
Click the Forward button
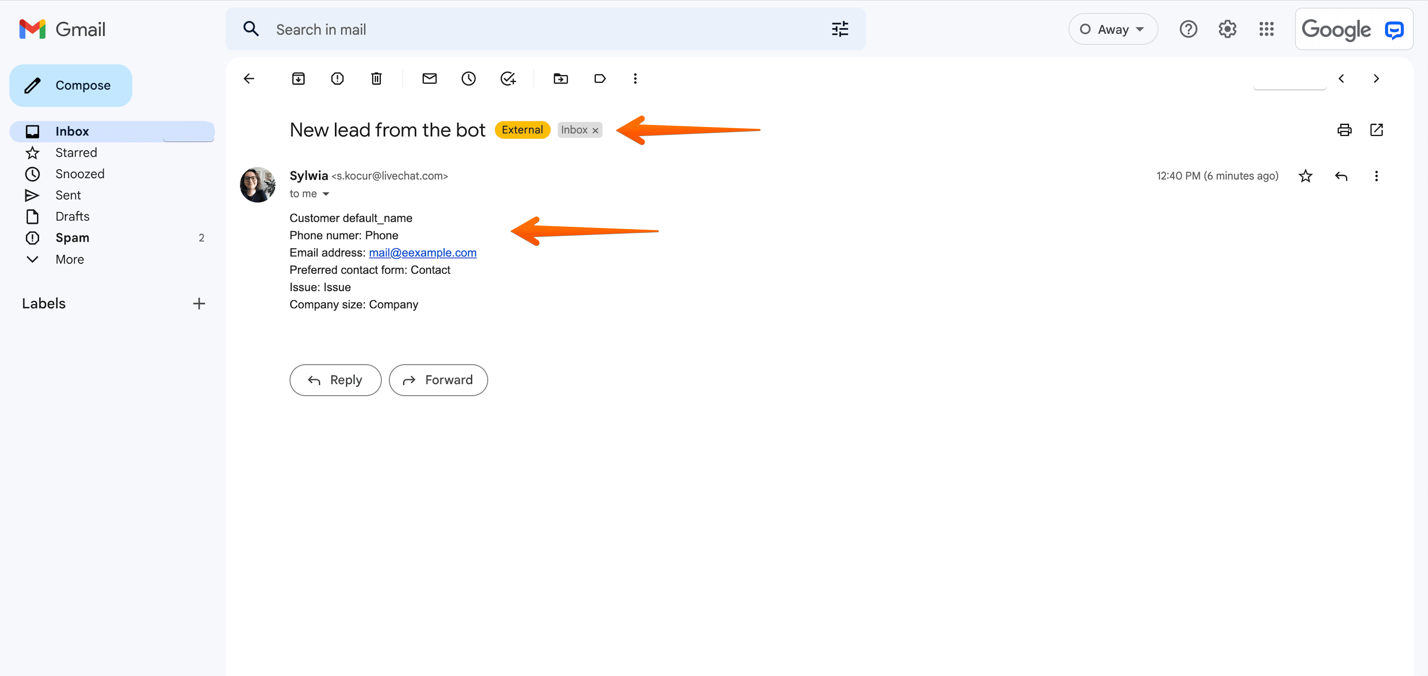click(438, 380)
